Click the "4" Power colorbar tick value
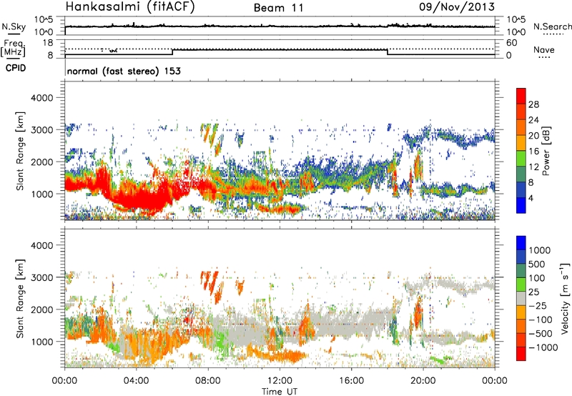572x396 pixels. [531, 198]
